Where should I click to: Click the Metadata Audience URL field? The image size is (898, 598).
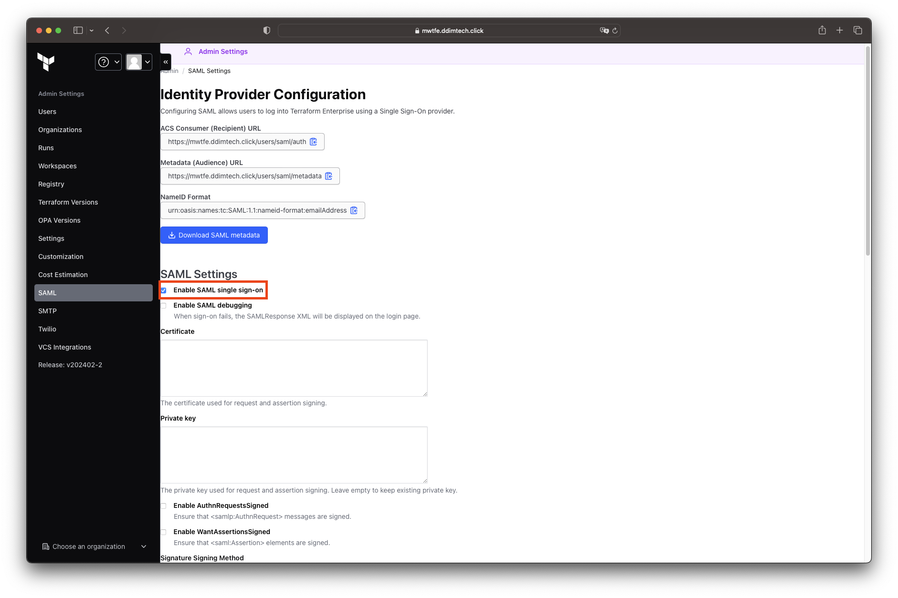(x=250, y=176)
